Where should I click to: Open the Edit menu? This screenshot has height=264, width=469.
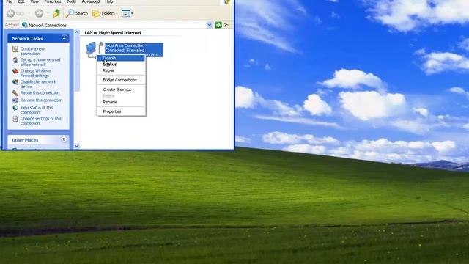point(21,1)
